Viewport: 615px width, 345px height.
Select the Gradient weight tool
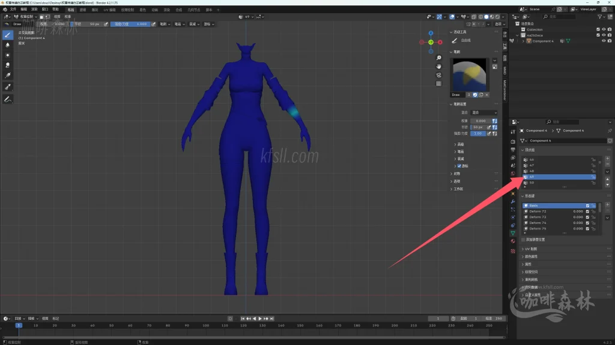tap(7, 75)
